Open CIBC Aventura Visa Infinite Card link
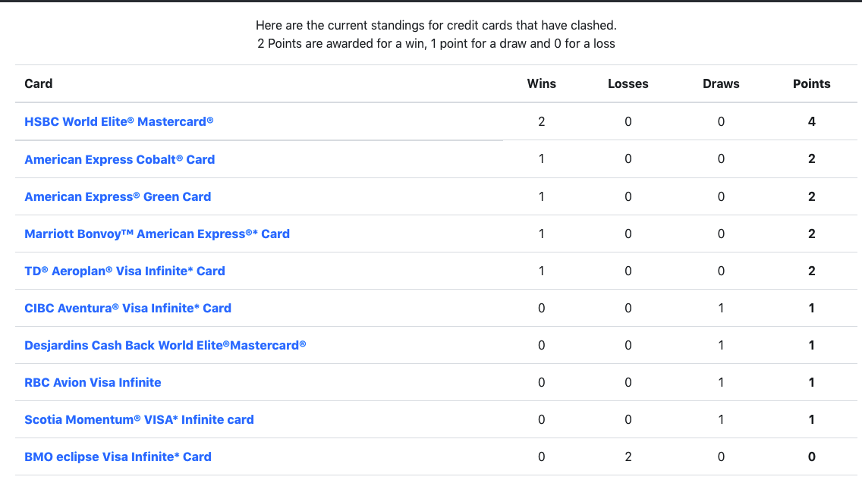Image resolution: width=862 pixels, height=483 pixels. coord(127,309)
